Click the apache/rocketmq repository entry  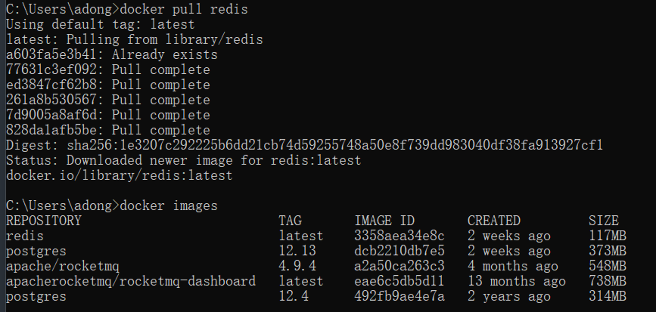(x=63, y=266)
